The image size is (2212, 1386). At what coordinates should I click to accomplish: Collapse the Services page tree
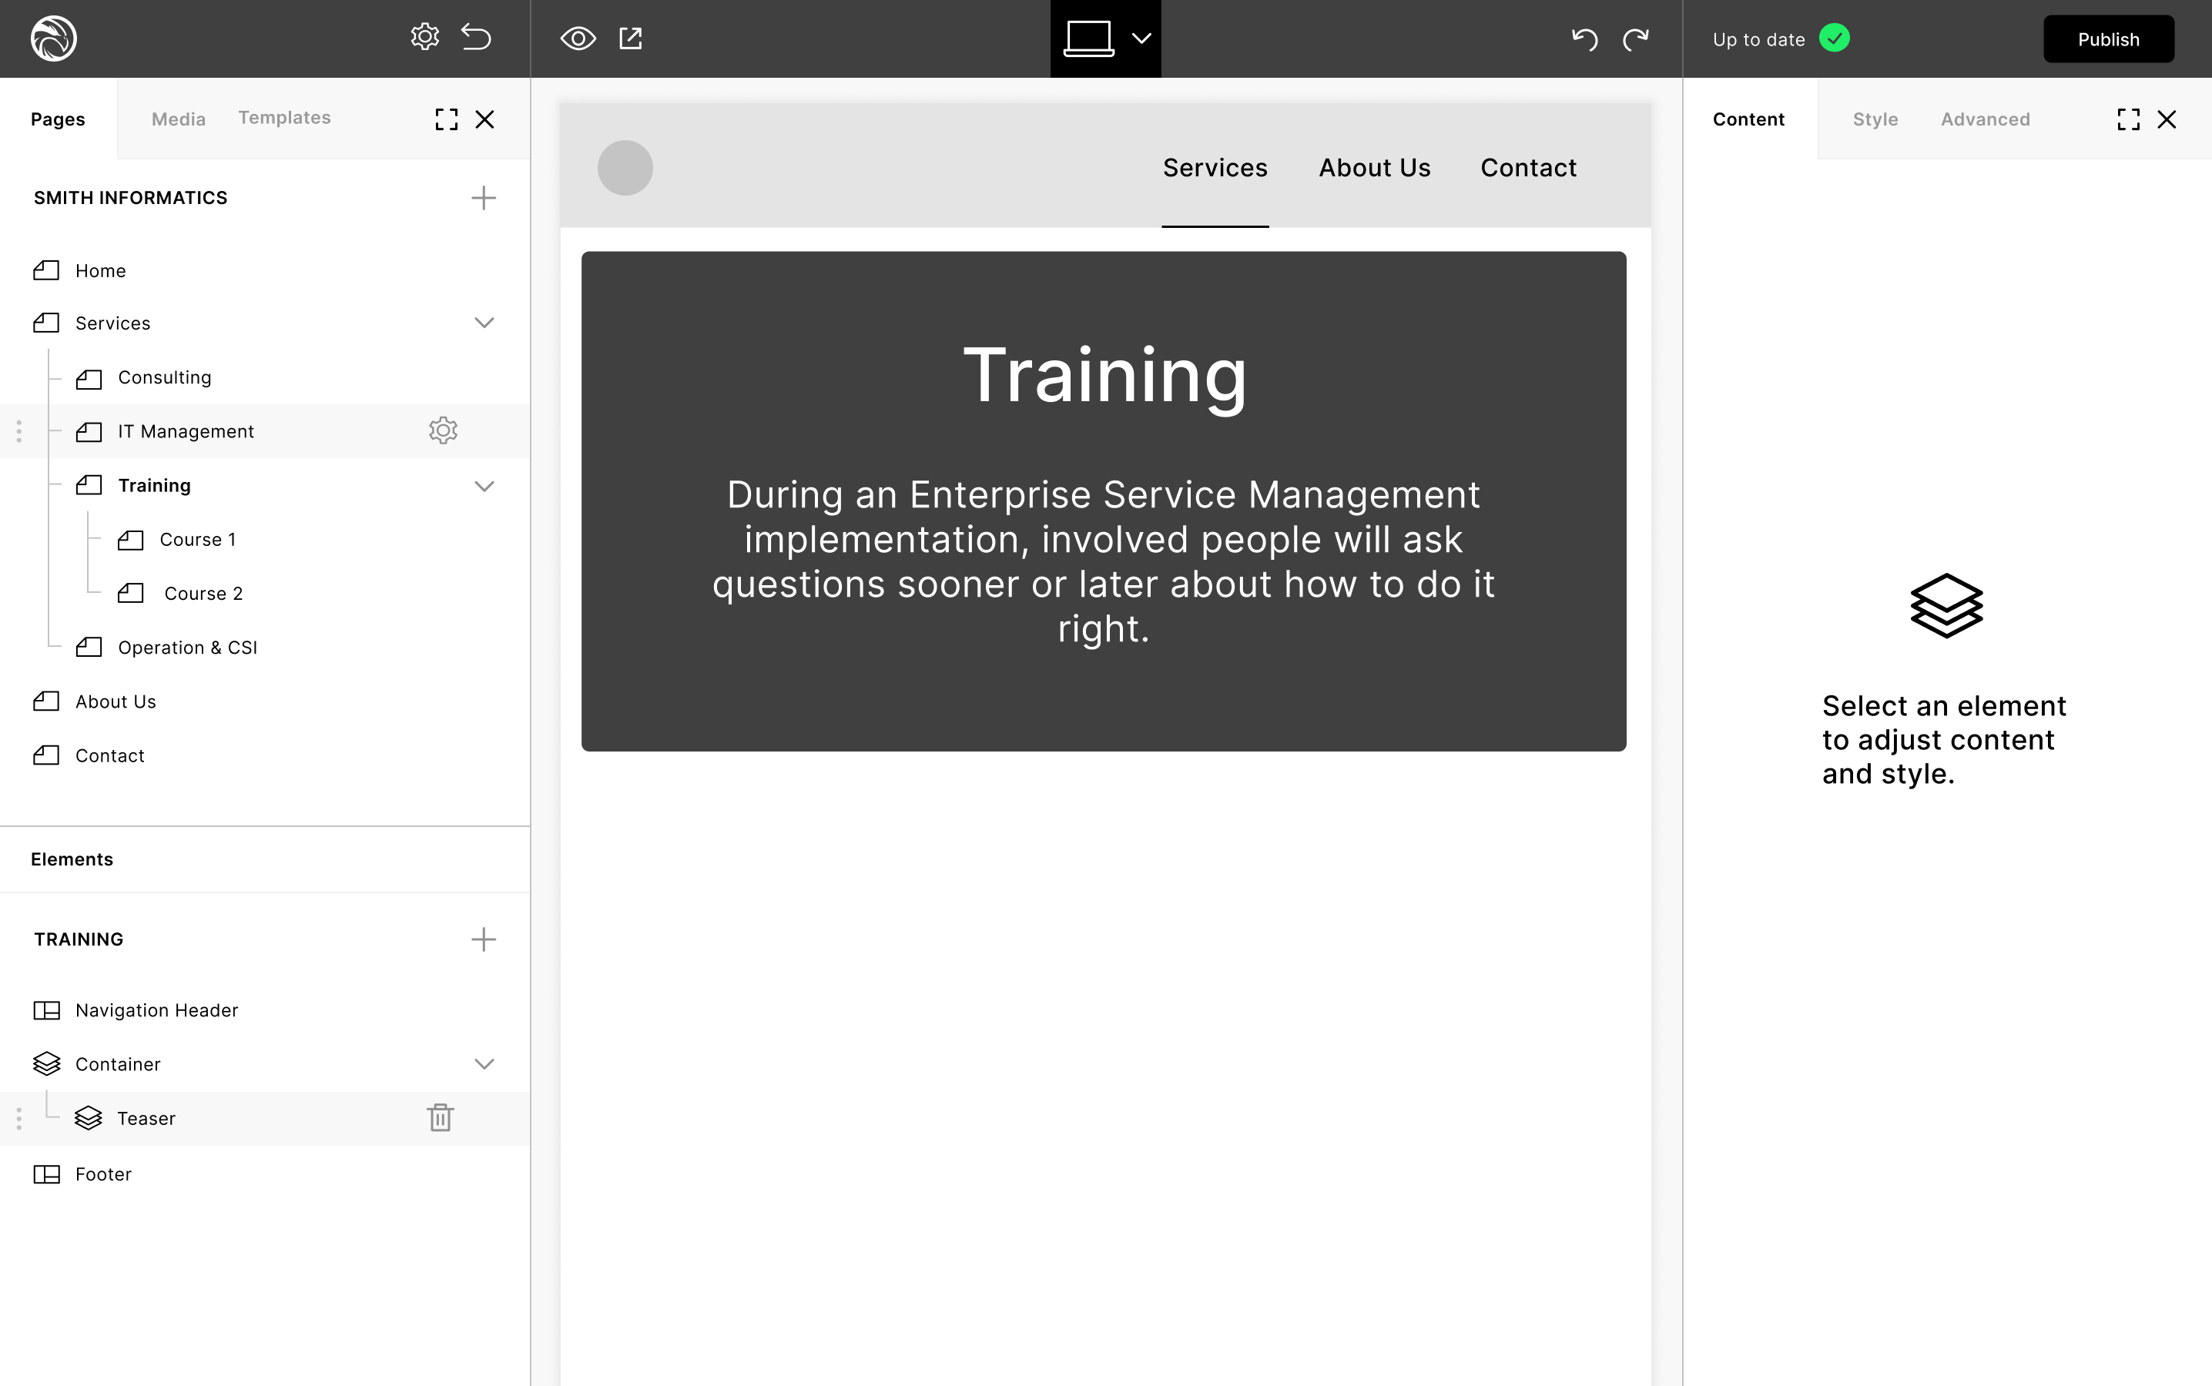(x=484, y=323)
